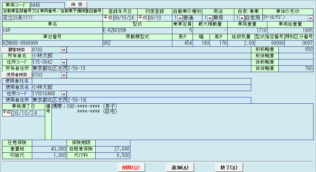Expand the 用途 usage dropdown
The width and height of the screenshot is (316, 172).
[210, 18]
